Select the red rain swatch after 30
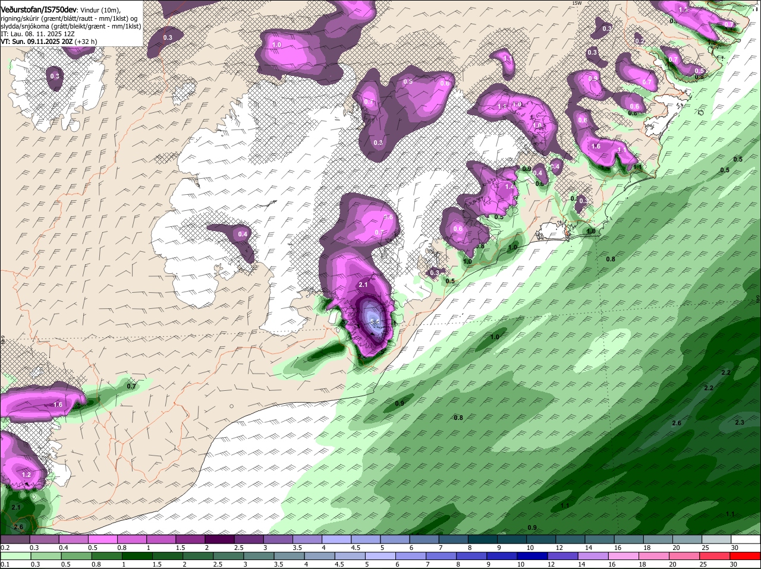761x569 pixels. click(x=746, y=556)
